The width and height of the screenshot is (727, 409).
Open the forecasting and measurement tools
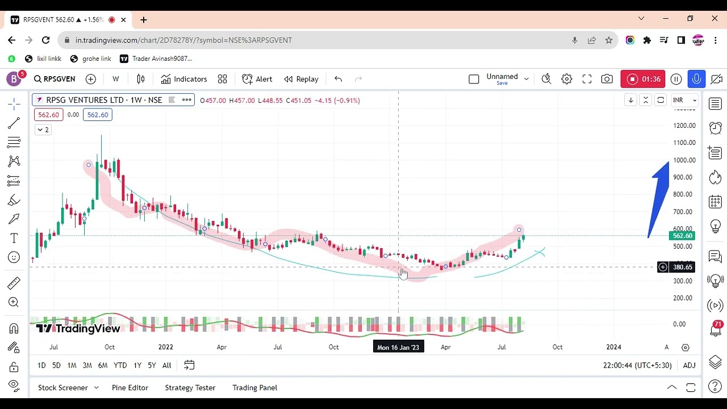coord(14,181)
